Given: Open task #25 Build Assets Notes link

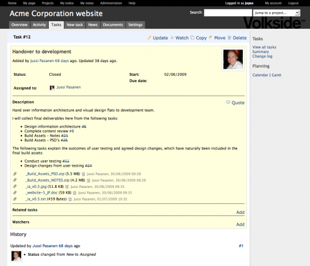Looking at the screenshot, I should 64,136.
